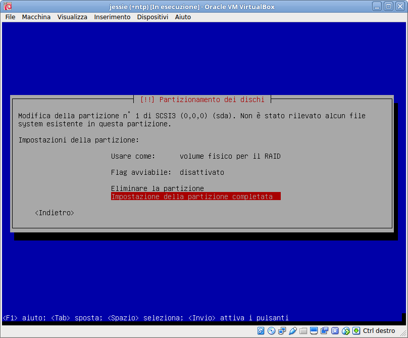Click the mouse integration status icon
Screen dimensions: 408x338
tap(345, 331)
